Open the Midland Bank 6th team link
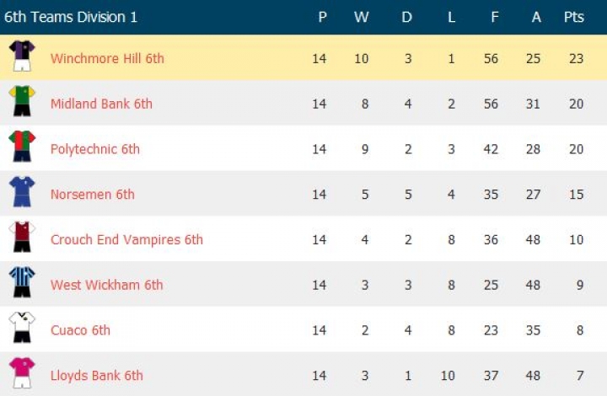The height and width of the screenshot is (396, 607). [101, 104]
